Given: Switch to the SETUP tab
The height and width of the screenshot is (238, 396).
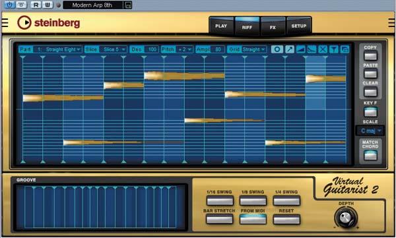Looking at the screenshot, I should pos(299,26).
